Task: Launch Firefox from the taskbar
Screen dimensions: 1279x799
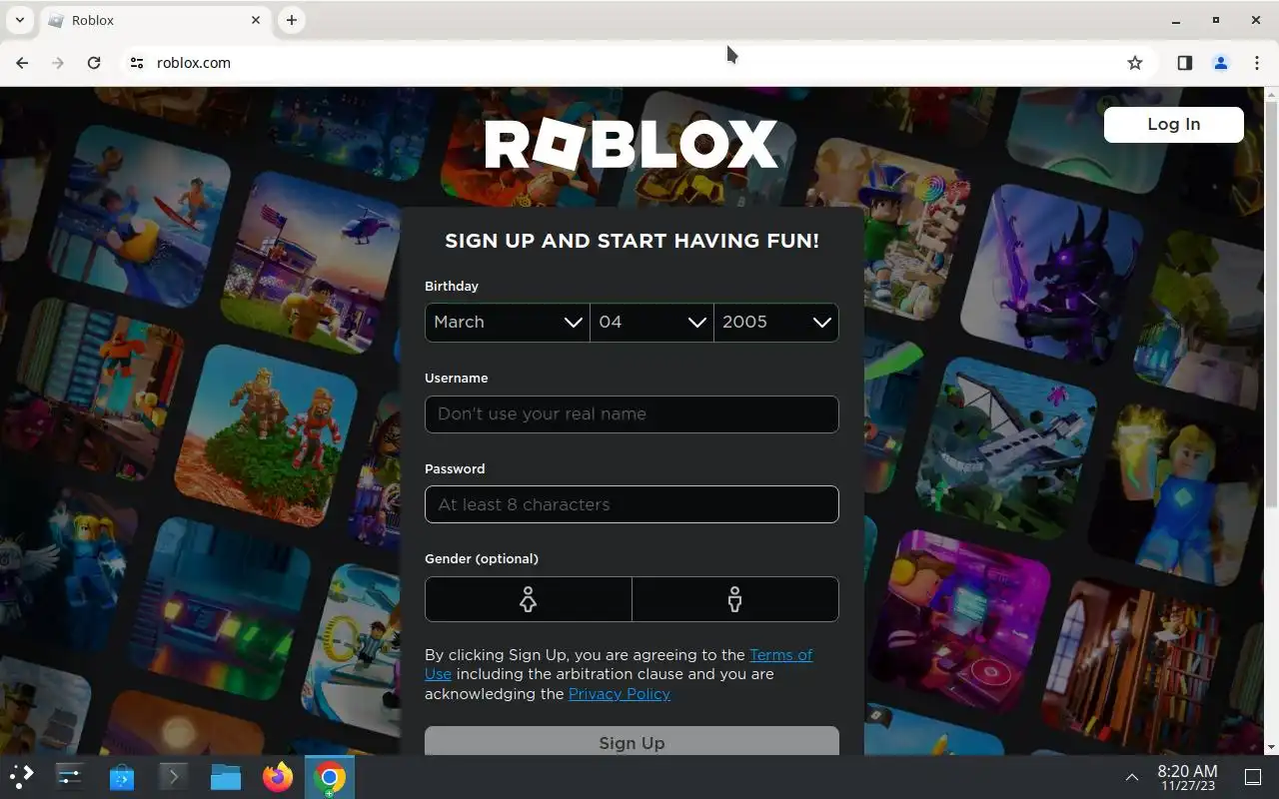Action: [x=278, y=776]
